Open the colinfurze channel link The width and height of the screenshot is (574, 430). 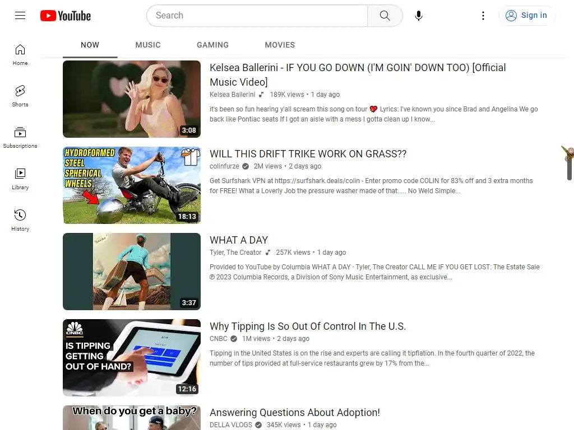224,166
